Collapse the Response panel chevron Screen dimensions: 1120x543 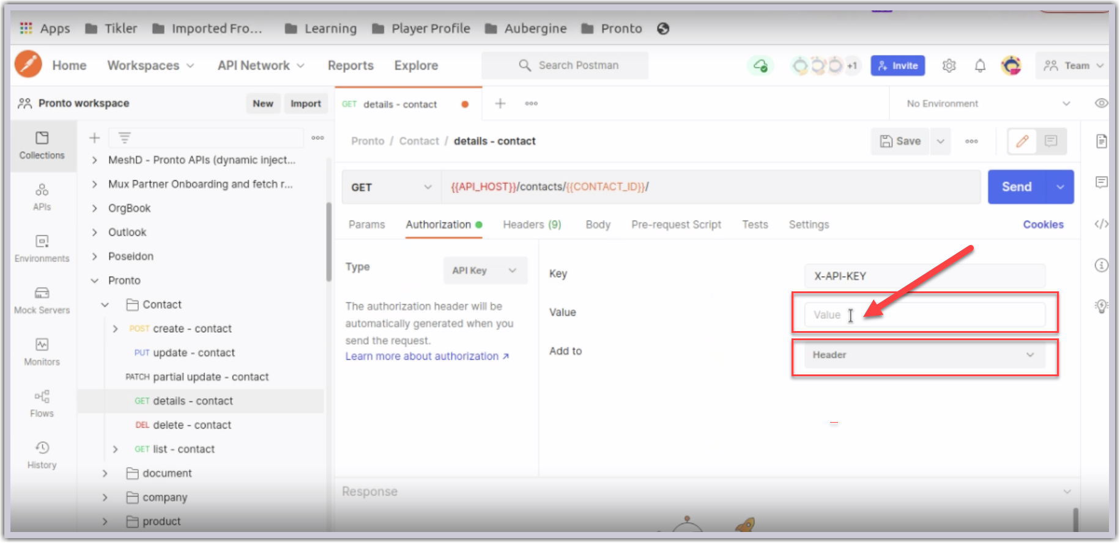(x=1067, y=492)
